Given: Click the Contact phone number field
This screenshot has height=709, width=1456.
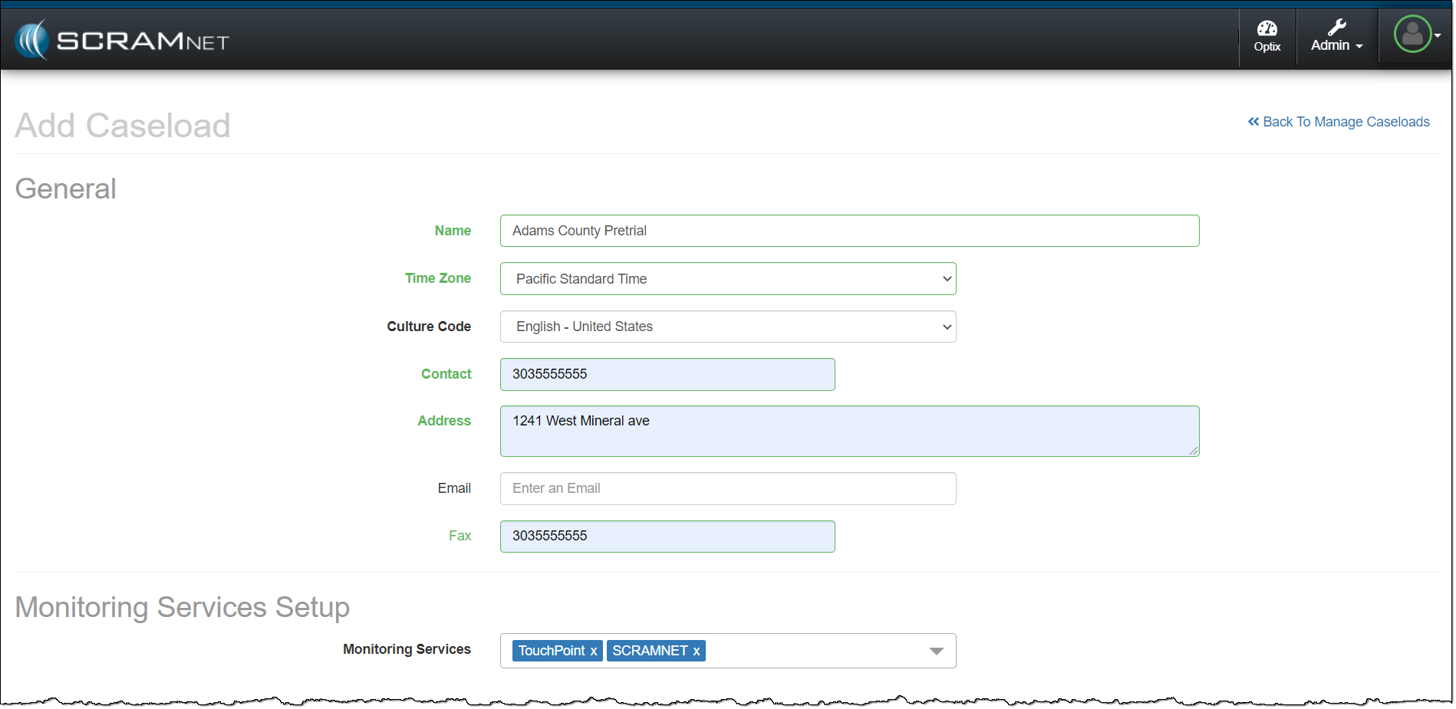Looking at the screenshot, I should (x=667, y=374).
